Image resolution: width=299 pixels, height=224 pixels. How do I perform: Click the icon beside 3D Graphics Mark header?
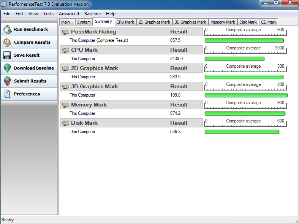pos(66,86)
